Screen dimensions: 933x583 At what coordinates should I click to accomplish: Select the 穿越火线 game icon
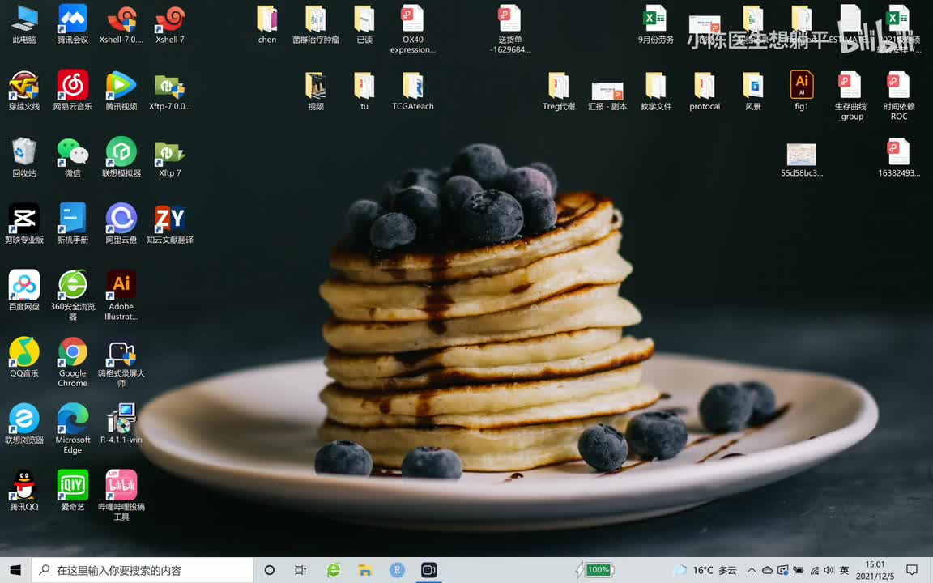pyautogui.click(x=24, y=91)
